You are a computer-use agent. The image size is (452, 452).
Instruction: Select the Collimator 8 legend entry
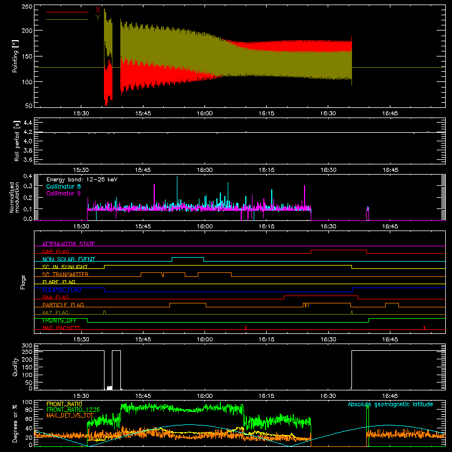(63, 186)
